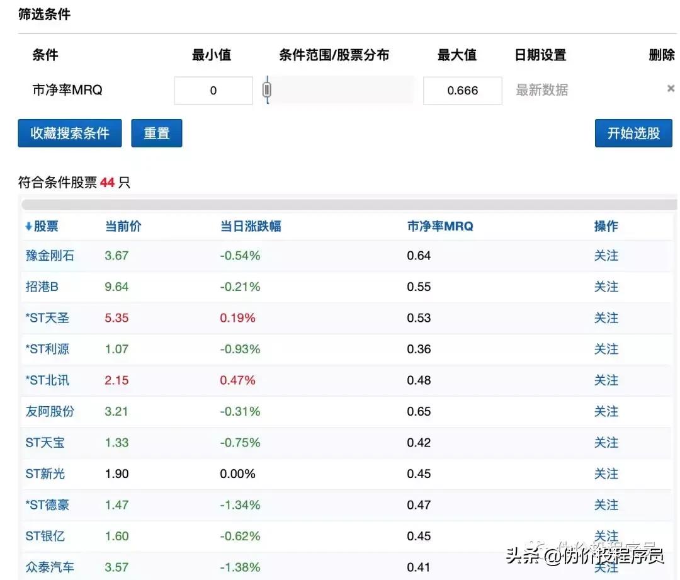The image size is (680, 580).
Task: Select the minimum value input showing 0
Action: (213, 90)
